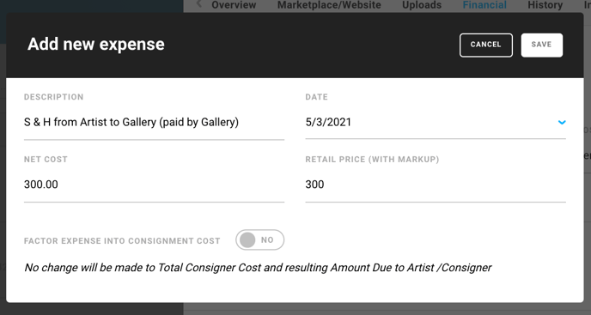Switch to the Uploads tab
This screenshot has width=591, height=315.
click(x=422, y=5)
